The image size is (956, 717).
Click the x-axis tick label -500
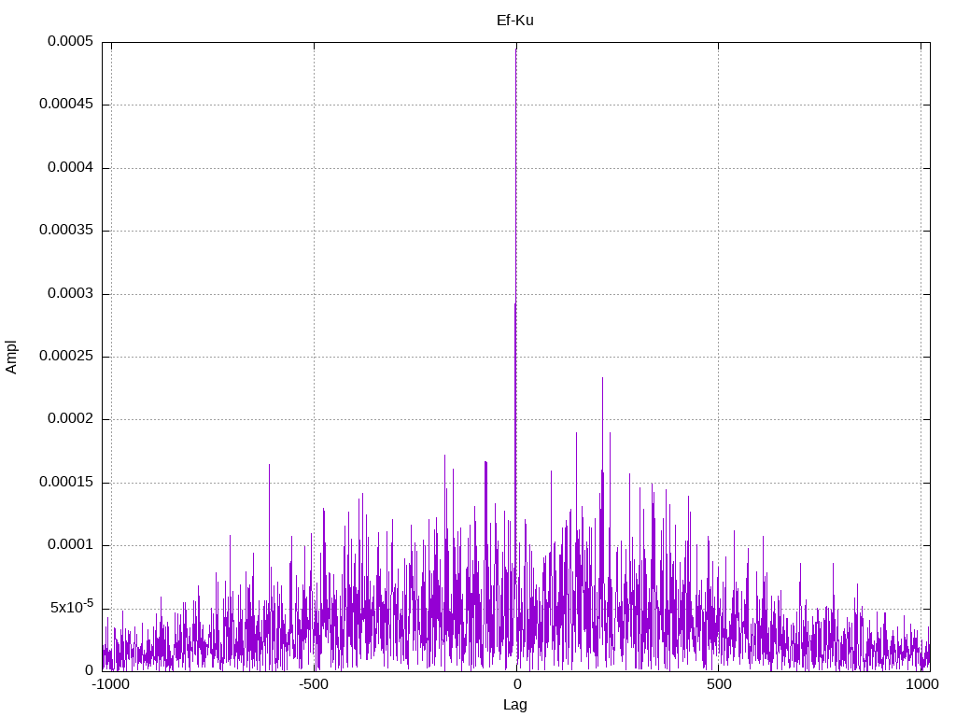coord(314,684)
